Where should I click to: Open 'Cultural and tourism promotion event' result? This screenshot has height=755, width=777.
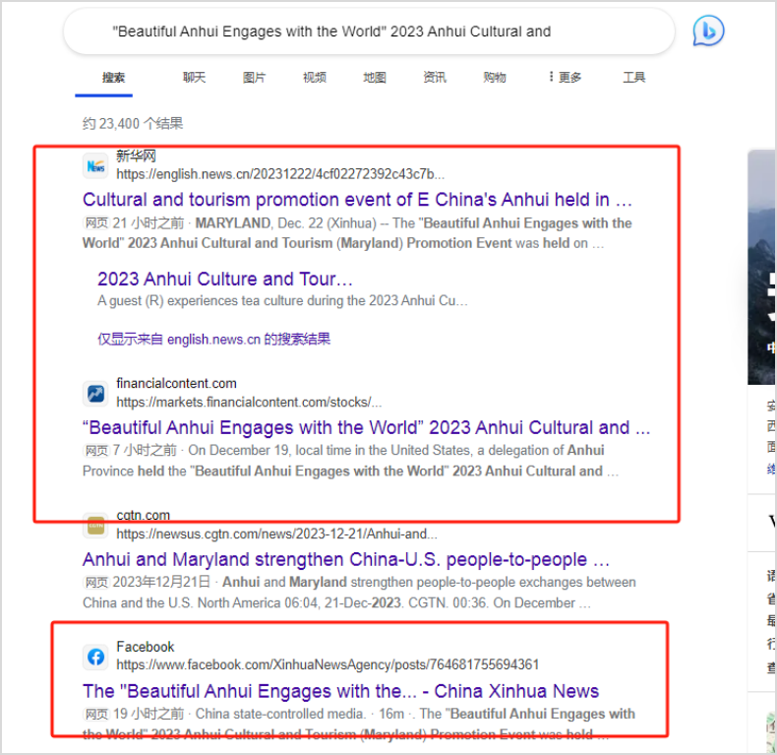[x=357, y=200]
